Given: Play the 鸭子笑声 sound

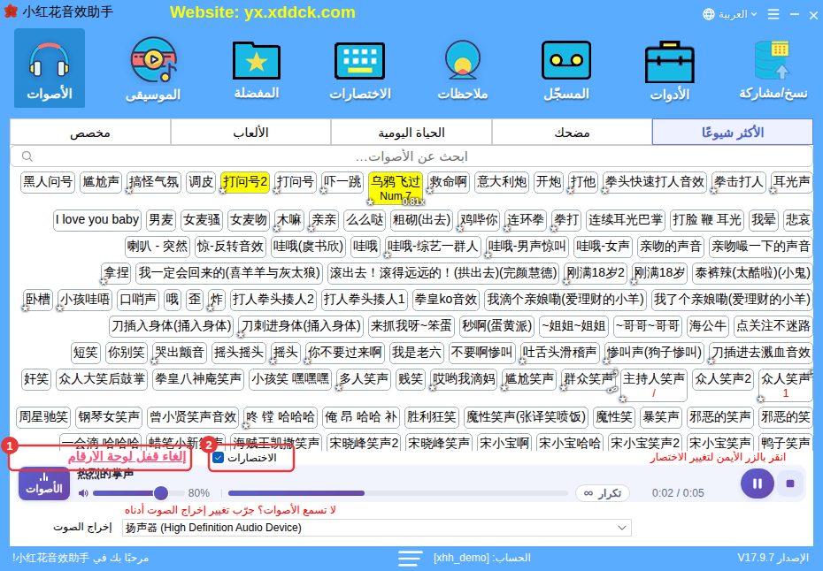Looking at the screenshot, I should tap(785, 443).
